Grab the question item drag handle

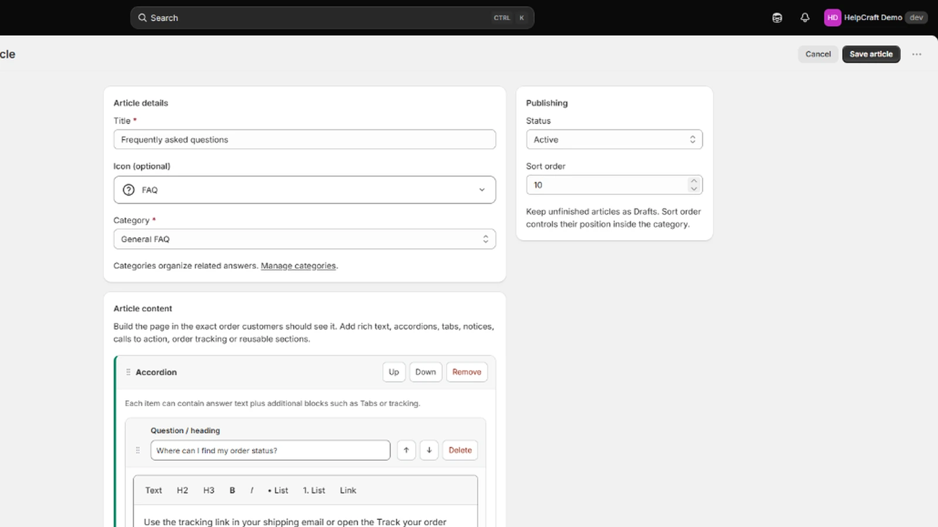click(x=138, y=450)
